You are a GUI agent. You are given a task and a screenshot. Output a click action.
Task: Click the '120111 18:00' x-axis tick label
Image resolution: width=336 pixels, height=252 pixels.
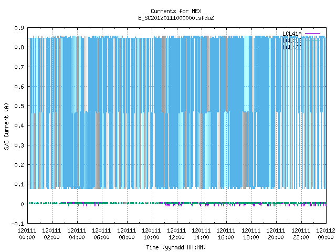pyautogui.click(x=251, y=234)
